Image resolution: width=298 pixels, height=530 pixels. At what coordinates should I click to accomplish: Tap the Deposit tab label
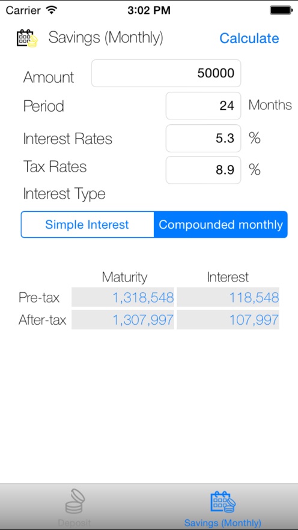click(74, 523)
